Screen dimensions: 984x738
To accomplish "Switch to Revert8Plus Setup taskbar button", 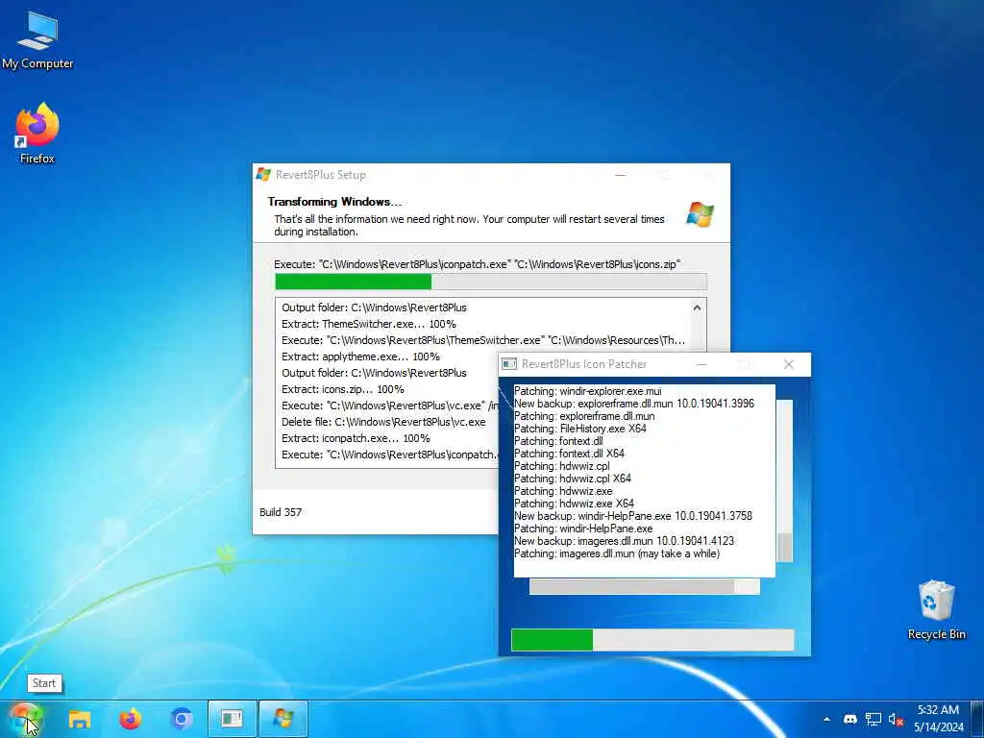I will click(x=283, y=719).
